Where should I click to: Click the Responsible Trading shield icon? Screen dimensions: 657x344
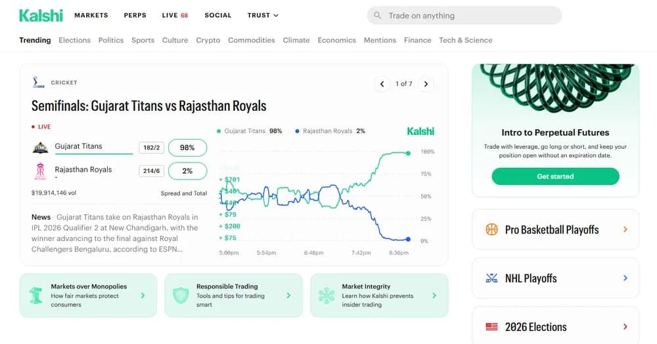(x=181, y=295)
